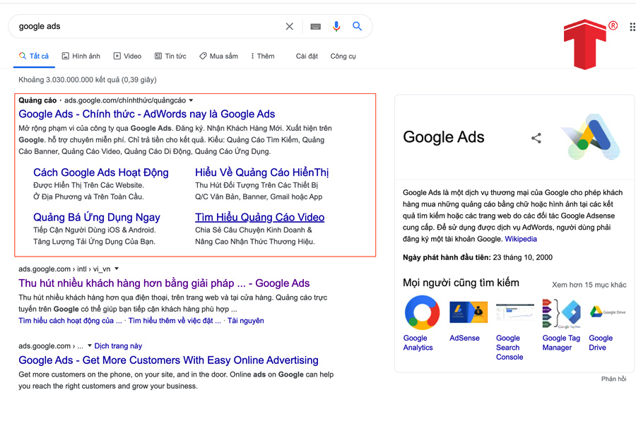Screen dimensions: 636x424
Task: Open Google Analytics thumbnail icon
Action: tap(422, 312)
